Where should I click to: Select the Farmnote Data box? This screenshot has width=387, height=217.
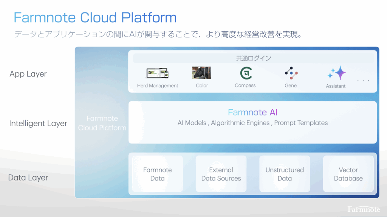(x=157, y=174)
